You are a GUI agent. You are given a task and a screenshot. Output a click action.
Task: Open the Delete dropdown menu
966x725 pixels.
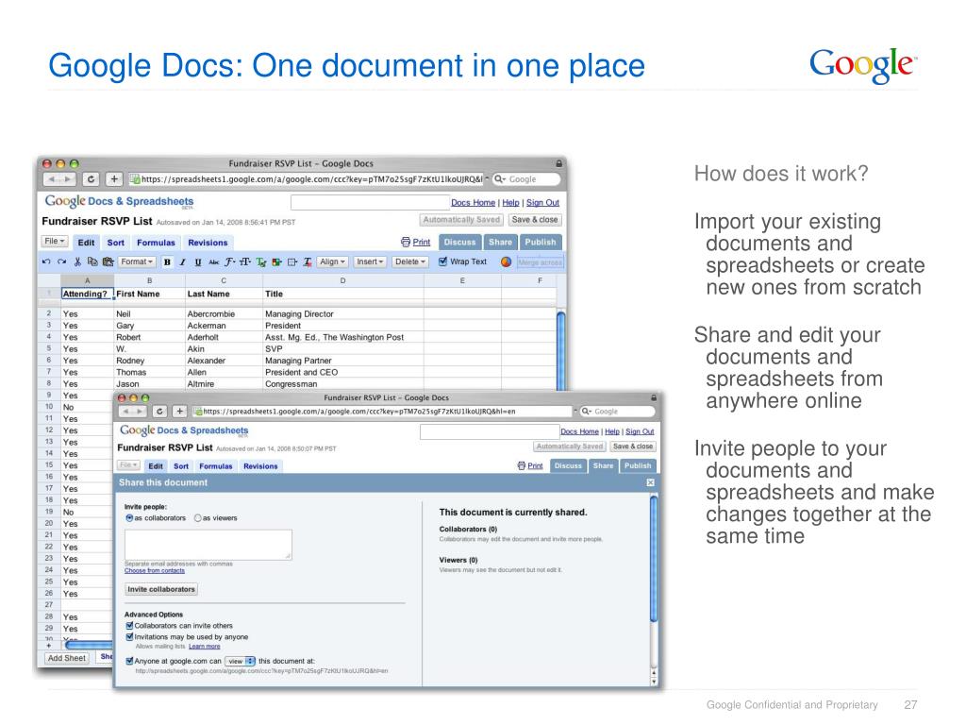410,262
